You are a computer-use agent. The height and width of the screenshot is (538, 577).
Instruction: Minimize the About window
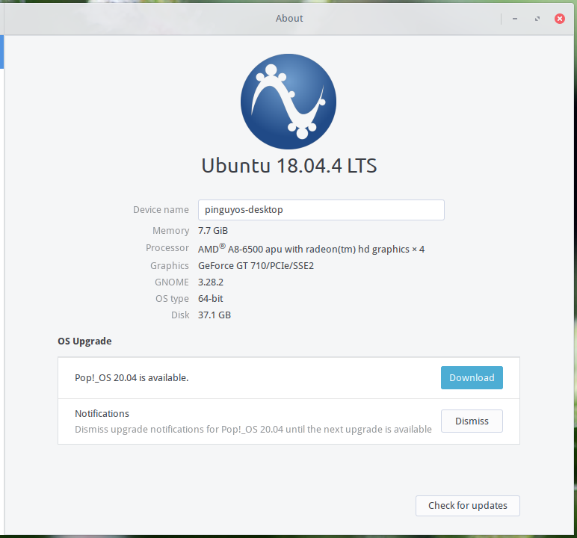click(x=515, y=19)
